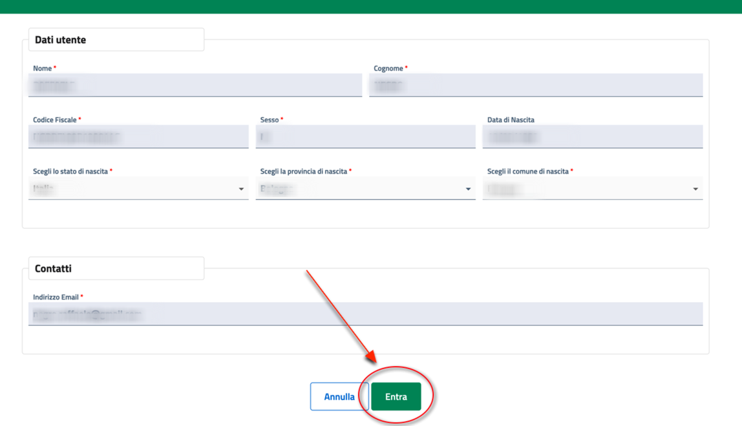Click the chevron icon in comune di nascita
The height and width of the screenshot is (426, 742).
click(x=695, y=189)
